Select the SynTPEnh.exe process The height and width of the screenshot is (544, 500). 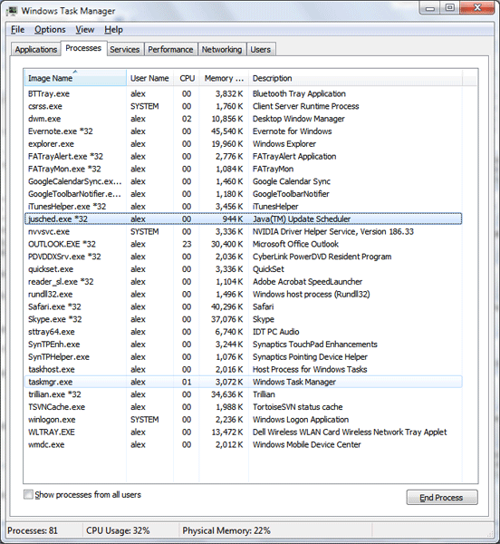[x=244, y=345]
